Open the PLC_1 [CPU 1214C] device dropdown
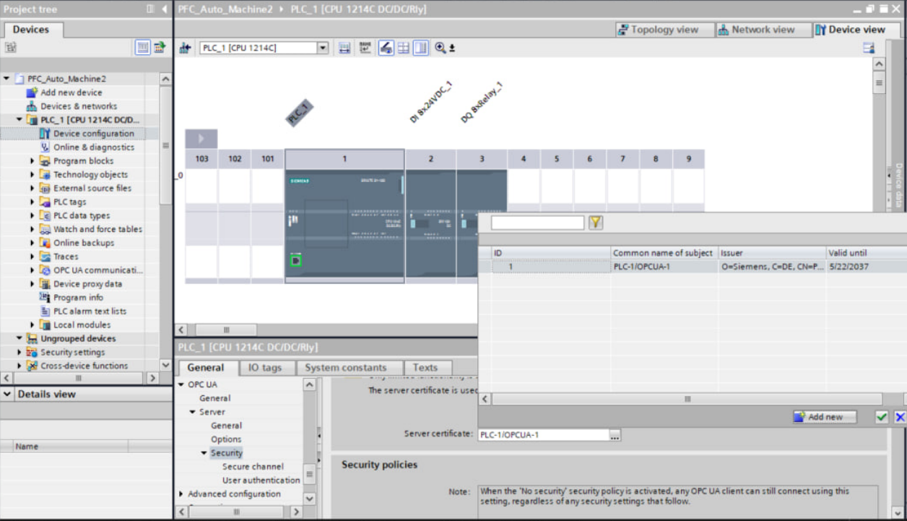The width and height of the screenshot is (907, 521). 324,48
